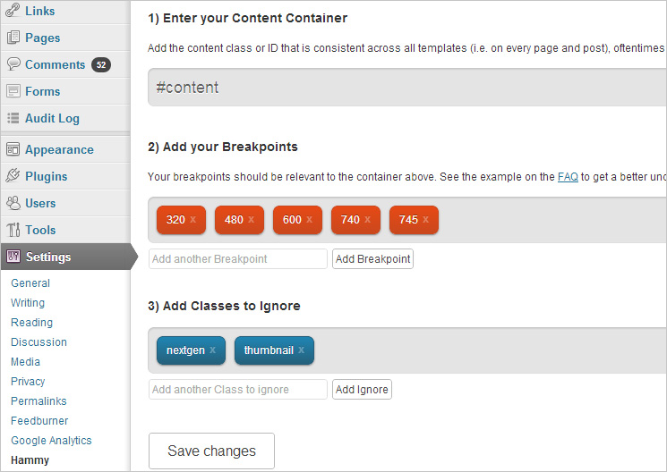667x472 pixels.
Task: Remove the 745 breakpoint tag
Action: pyautogui.click(x=425, y=220)
